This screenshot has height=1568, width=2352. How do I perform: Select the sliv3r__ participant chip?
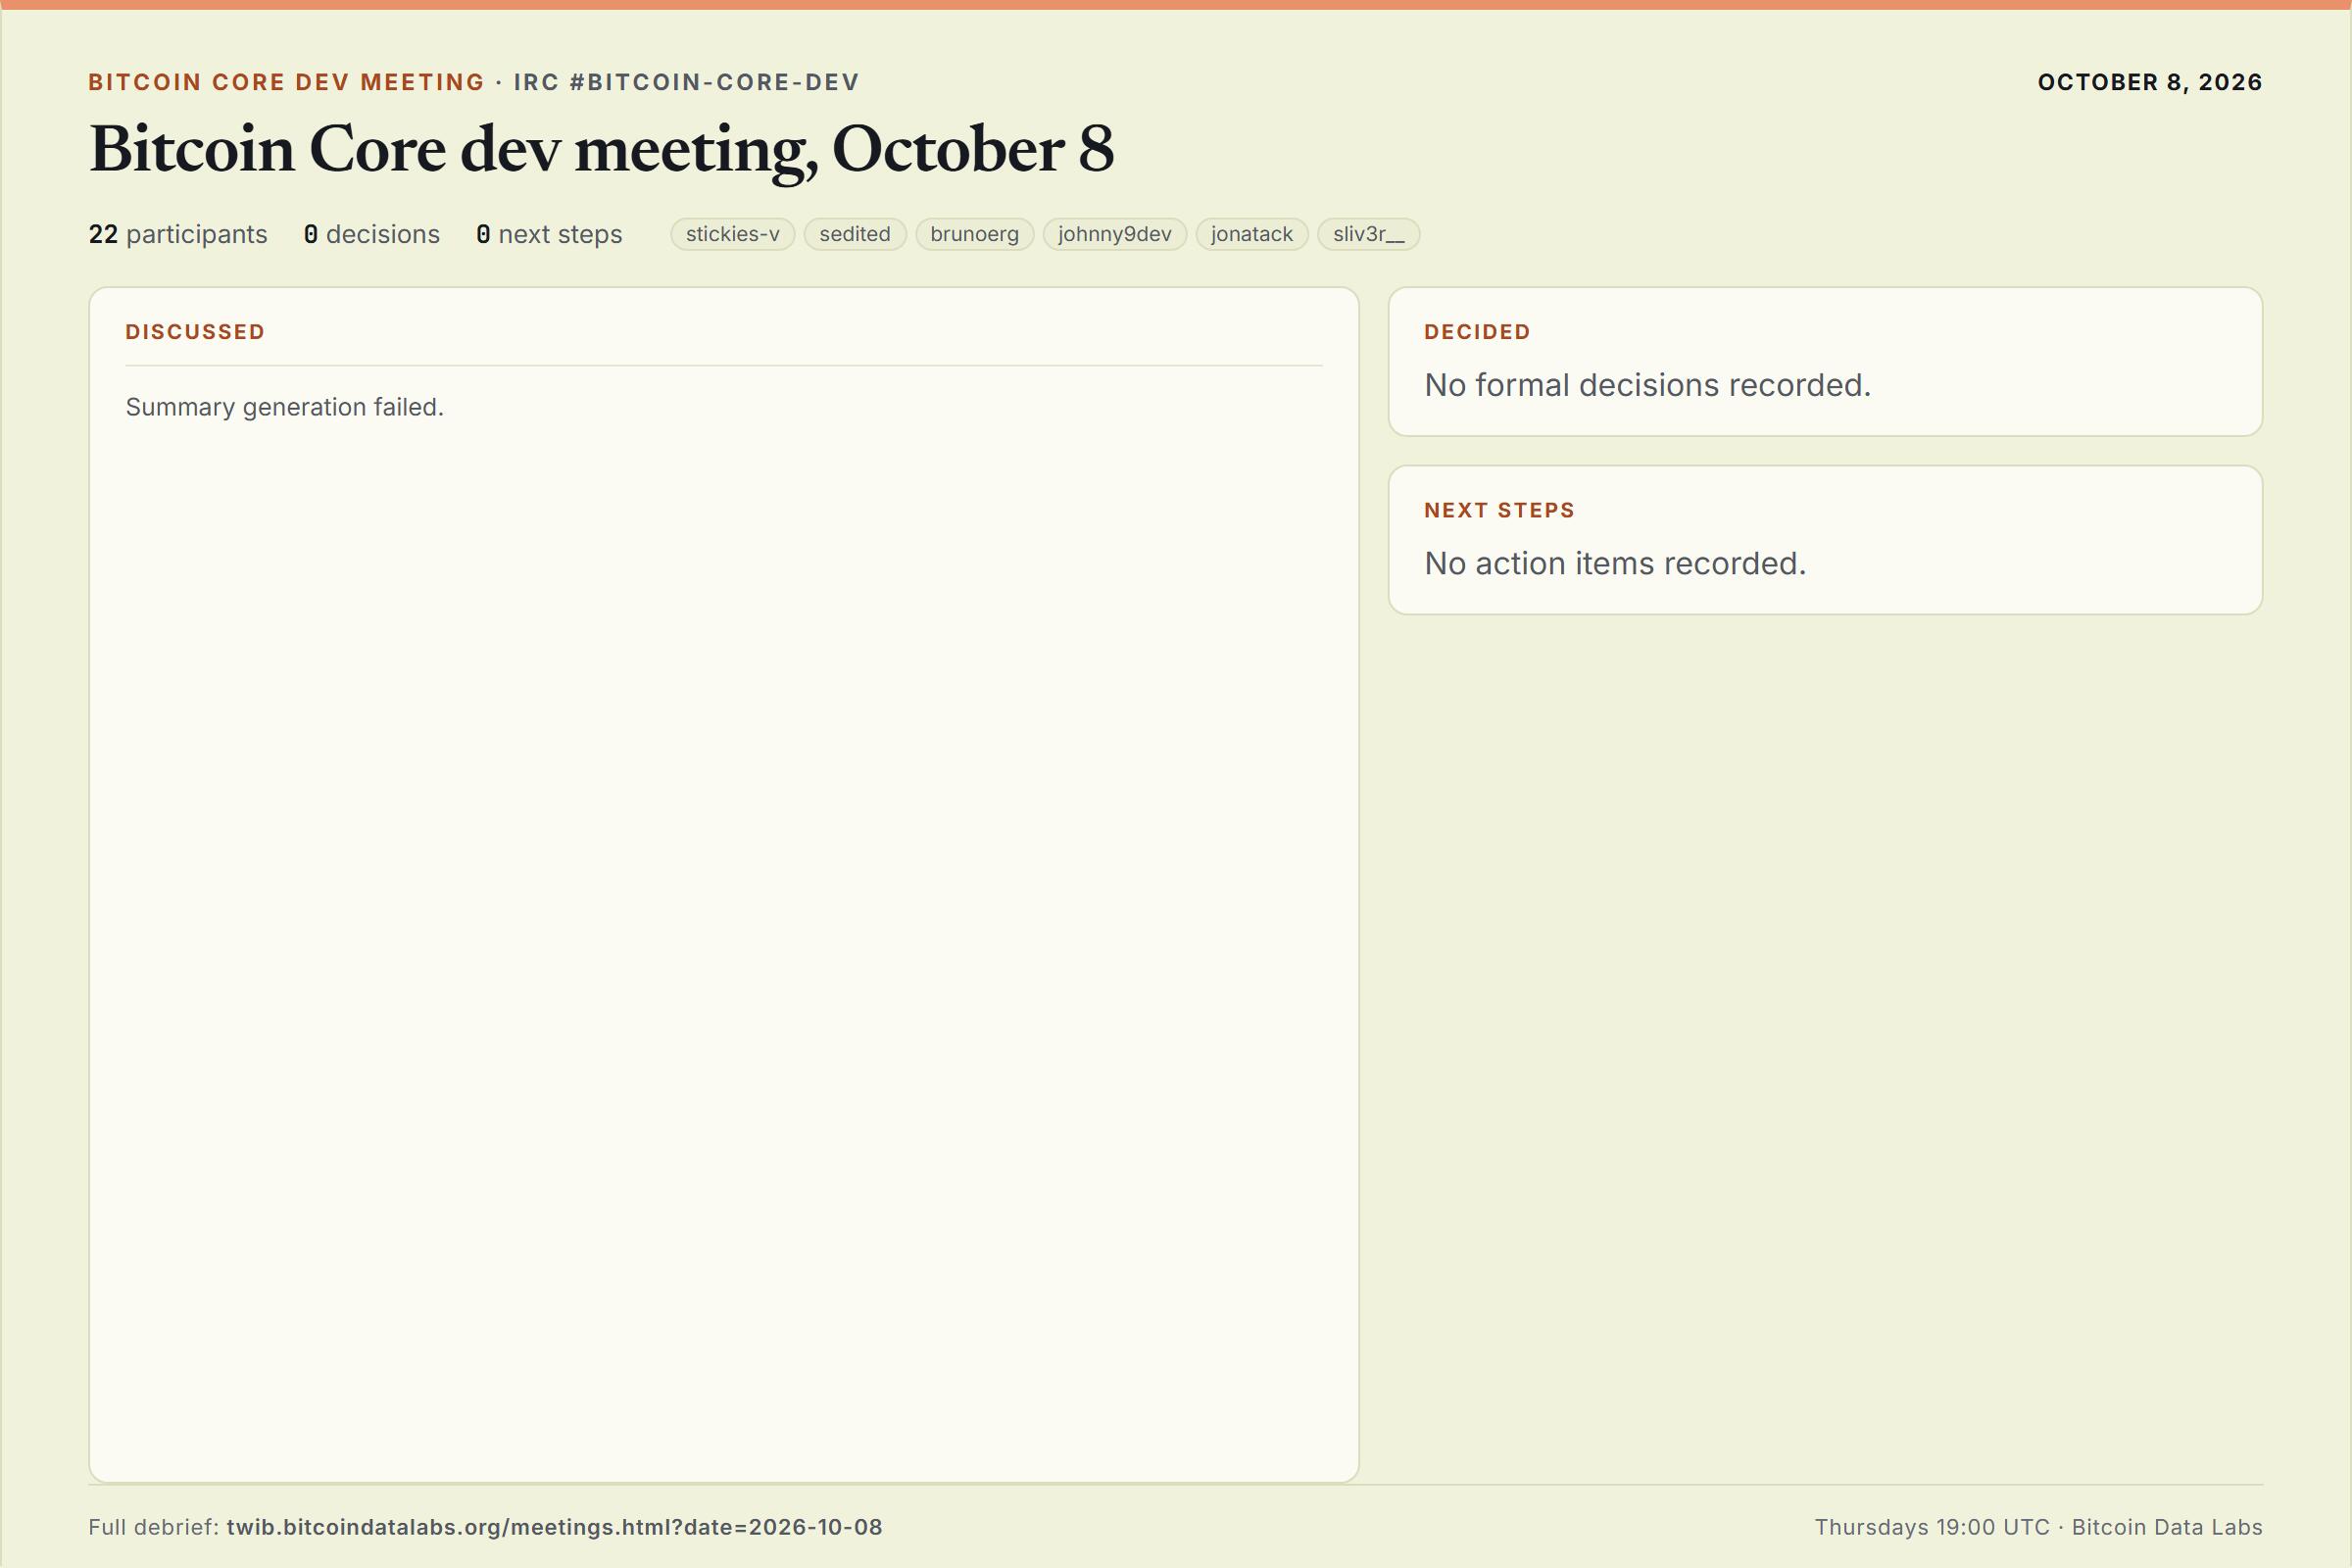tap(1369, 234)
